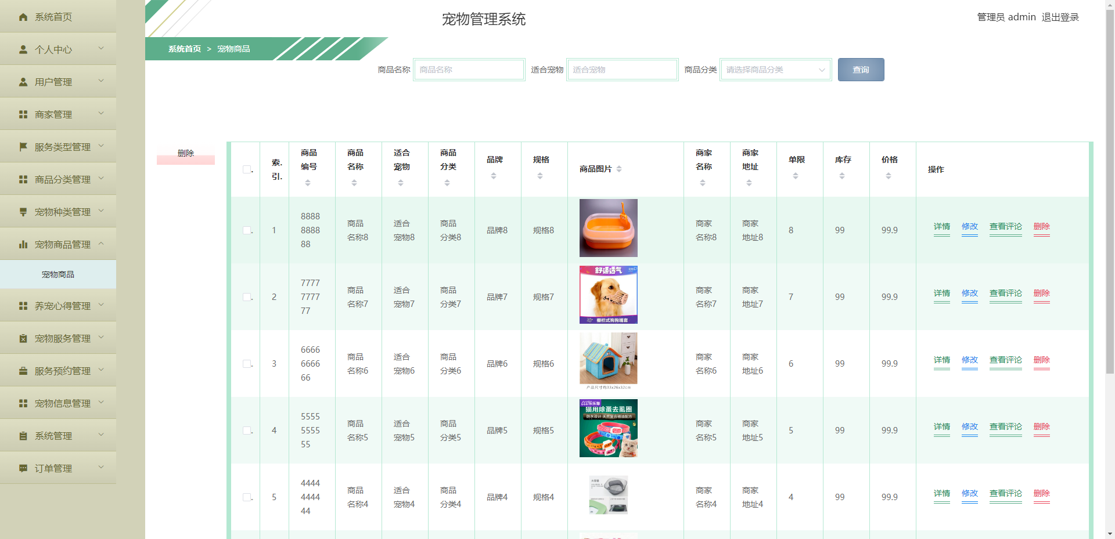Click the dog house product thumbnail
1115x539 pixels.
pos(608,358)
